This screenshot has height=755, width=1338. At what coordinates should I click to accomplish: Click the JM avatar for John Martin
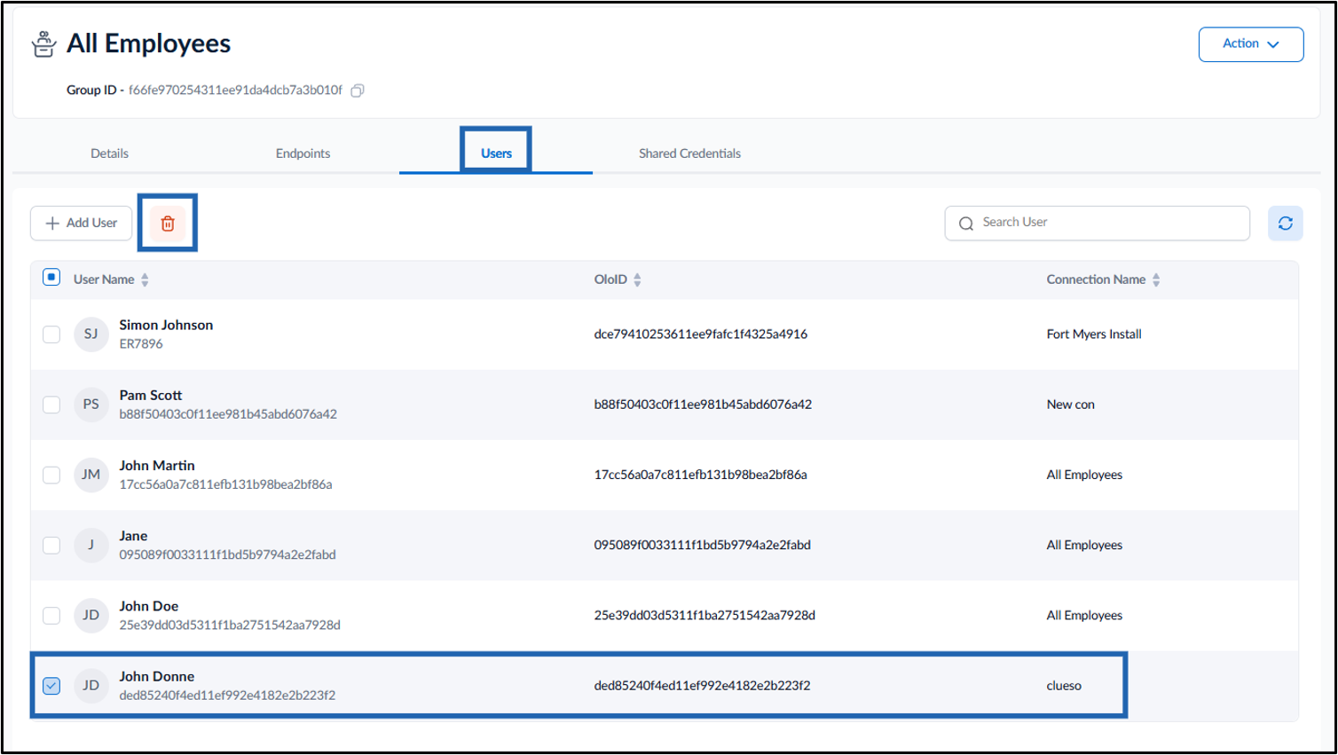tap(91, 475)
